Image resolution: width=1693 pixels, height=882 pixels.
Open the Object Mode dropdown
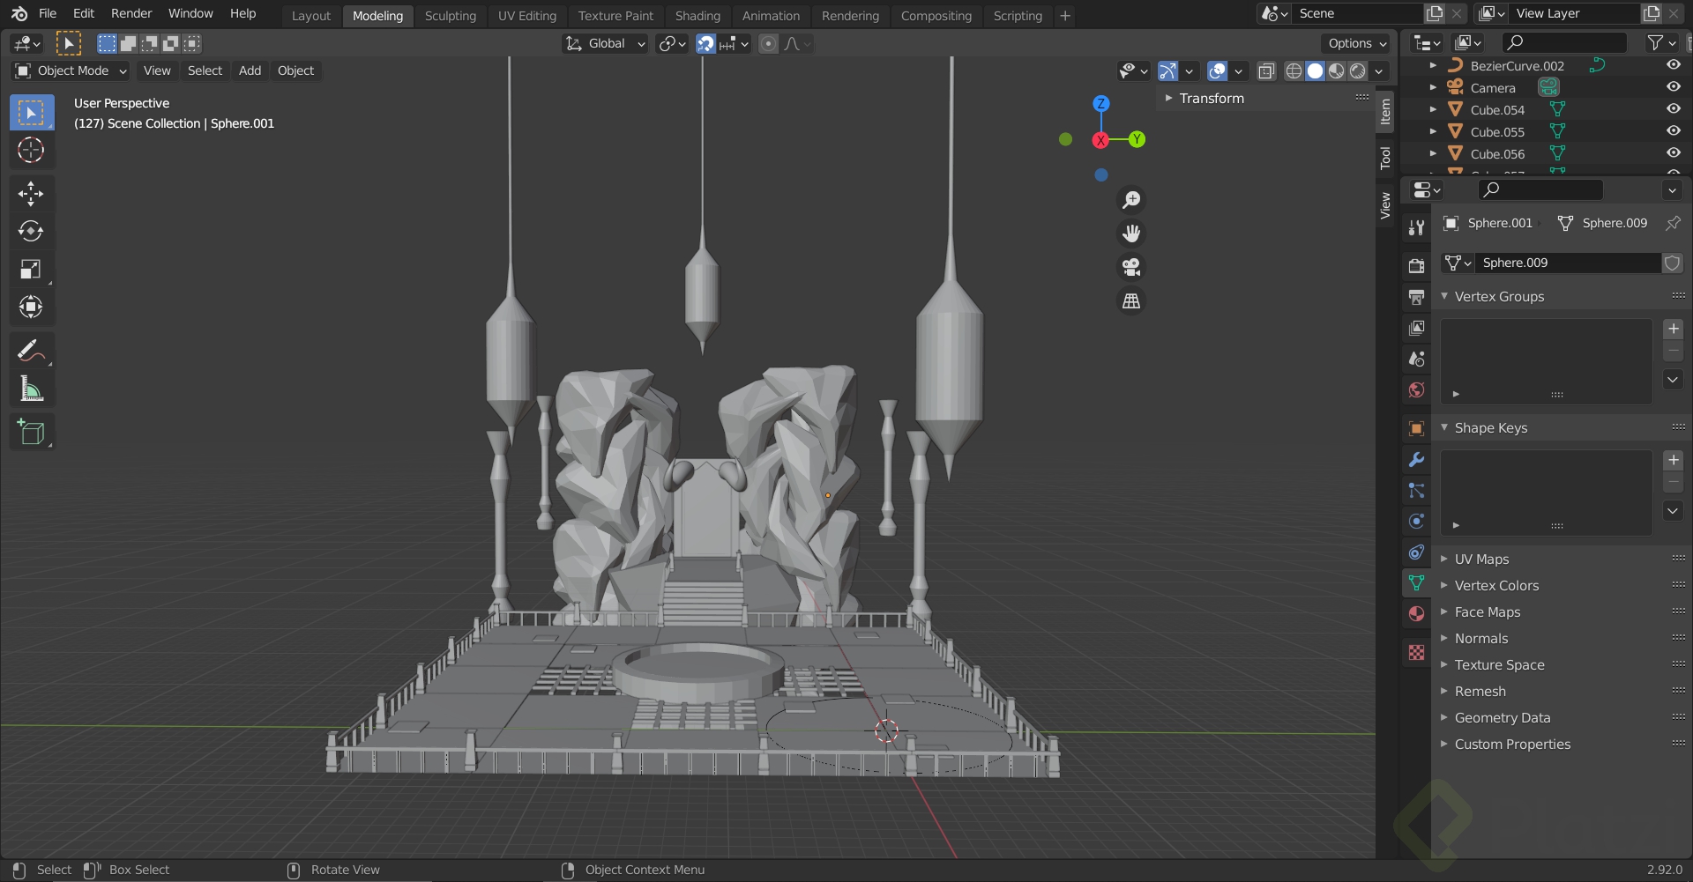click(72, 70)
